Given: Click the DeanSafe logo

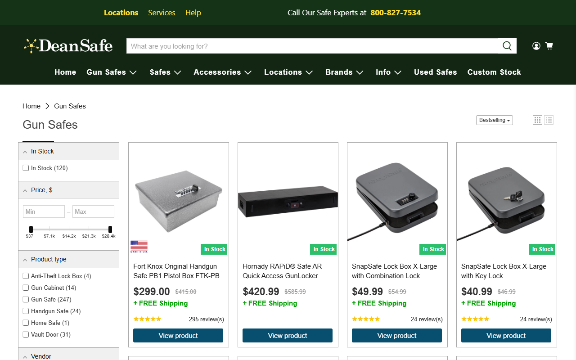Looking at the screenshot, I should point(68,46).
